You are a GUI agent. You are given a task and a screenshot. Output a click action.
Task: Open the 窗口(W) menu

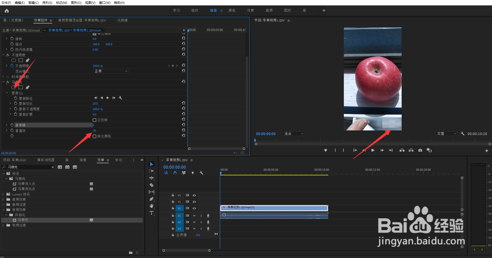pos(105,3)
